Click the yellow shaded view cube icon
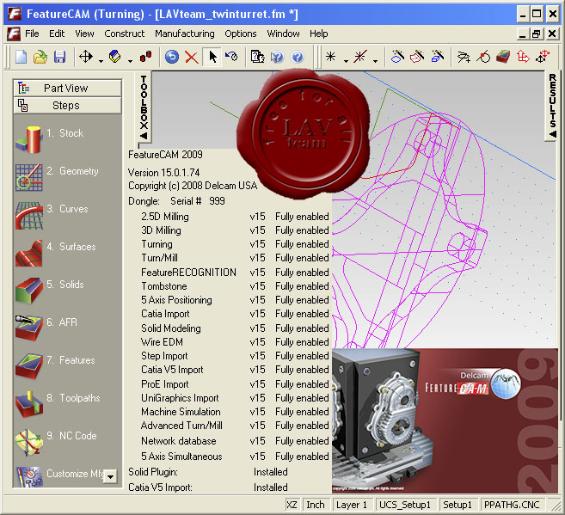Viewport: 565px width, 515px height. tap(115, 57)
